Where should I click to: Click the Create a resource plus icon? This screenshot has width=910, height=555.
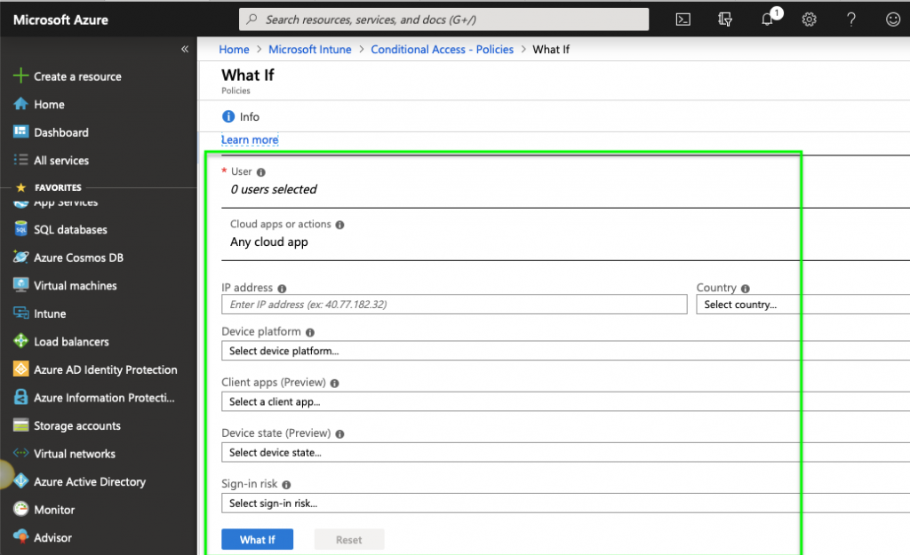(x=21, y=75)
